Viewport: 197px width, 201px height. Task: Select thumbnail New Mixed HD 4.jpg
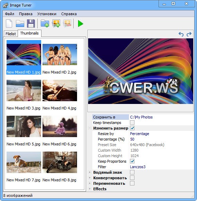coord(60,93)
